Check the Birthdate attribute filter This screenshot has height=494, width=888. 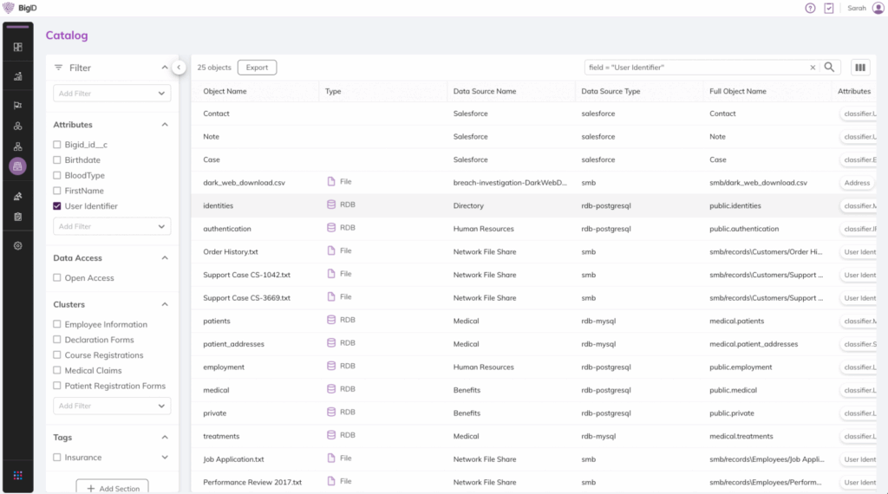(x=57, y=160)
